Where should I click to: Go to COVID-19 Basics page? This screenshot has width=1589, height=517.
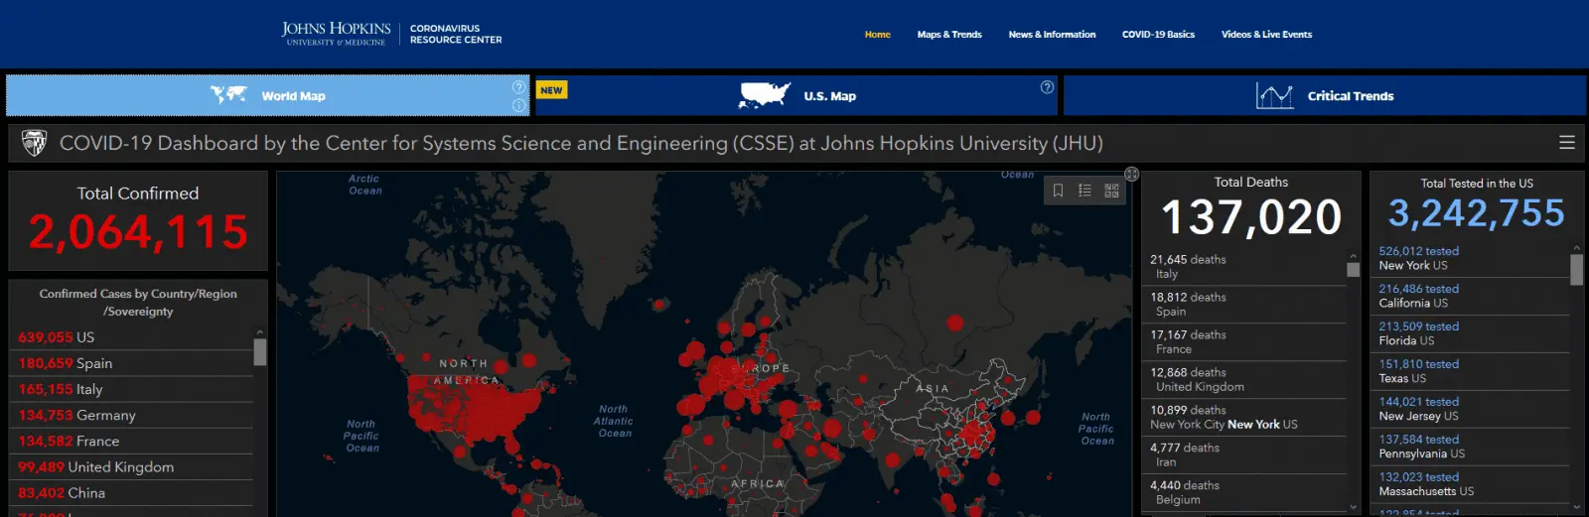tap(1158, 35)
